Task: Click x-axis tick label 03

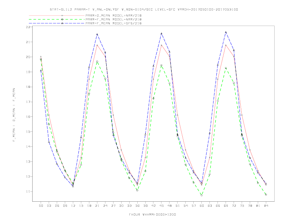Action: coord(49,206)
